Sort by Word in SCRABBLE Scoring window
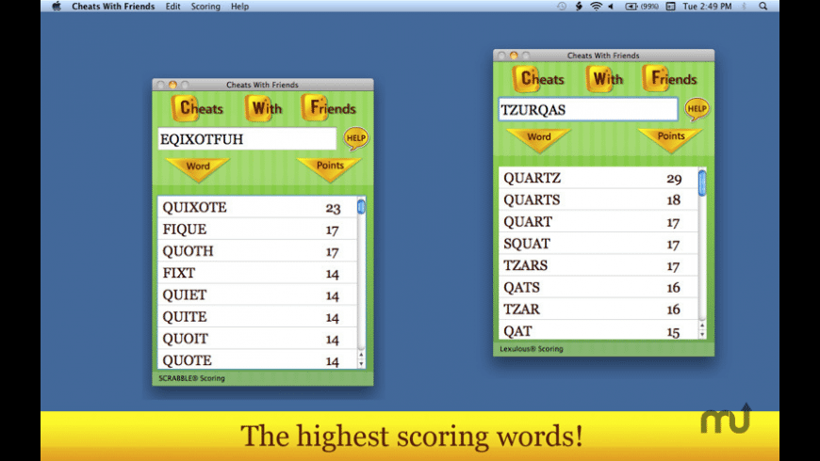Viewport: 820px width, 461px height. pos(198,168)
